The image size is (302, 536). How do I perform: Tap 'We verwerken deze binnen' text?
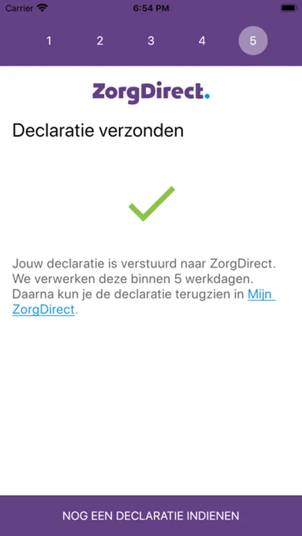click(x=91, y=279)
